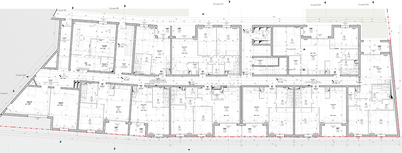Click the 'Coupe 6' label
Screen dimensions: 402x153
pos(4,93)
